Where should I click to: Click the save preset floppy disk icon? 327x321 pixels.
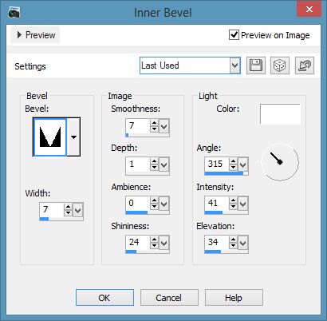pyautogui.click(x=256, y=65)
